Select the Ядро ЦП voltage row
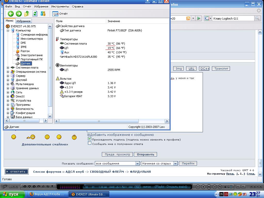This screenshot has width=264, height=198. pyautogui.click(x=88, y=83)
